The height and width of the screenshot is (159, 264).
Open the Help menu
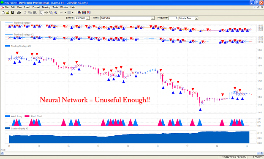73,7
